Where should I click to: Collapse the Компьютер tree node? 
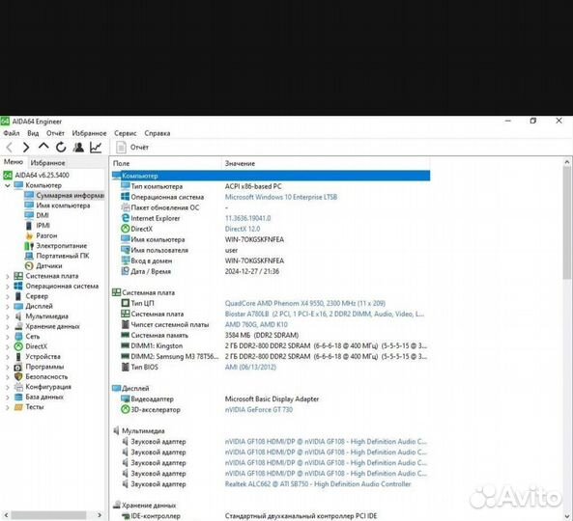(8, 185)
